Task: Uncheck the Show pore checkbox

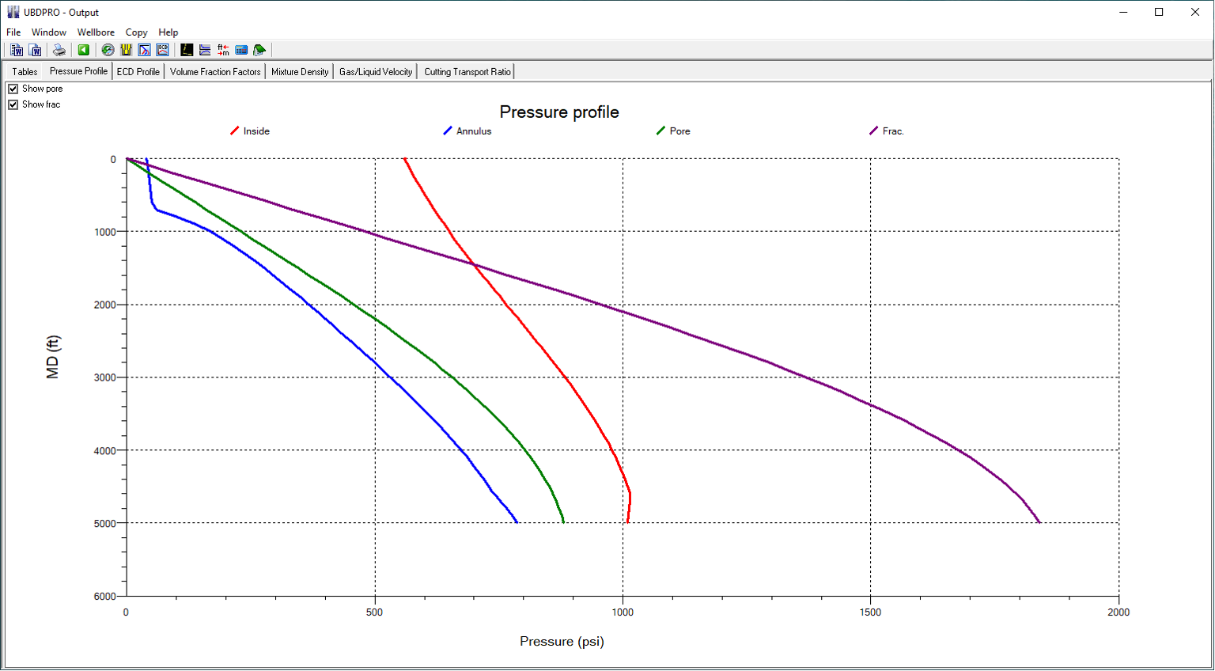Action: tap(13, 89)
